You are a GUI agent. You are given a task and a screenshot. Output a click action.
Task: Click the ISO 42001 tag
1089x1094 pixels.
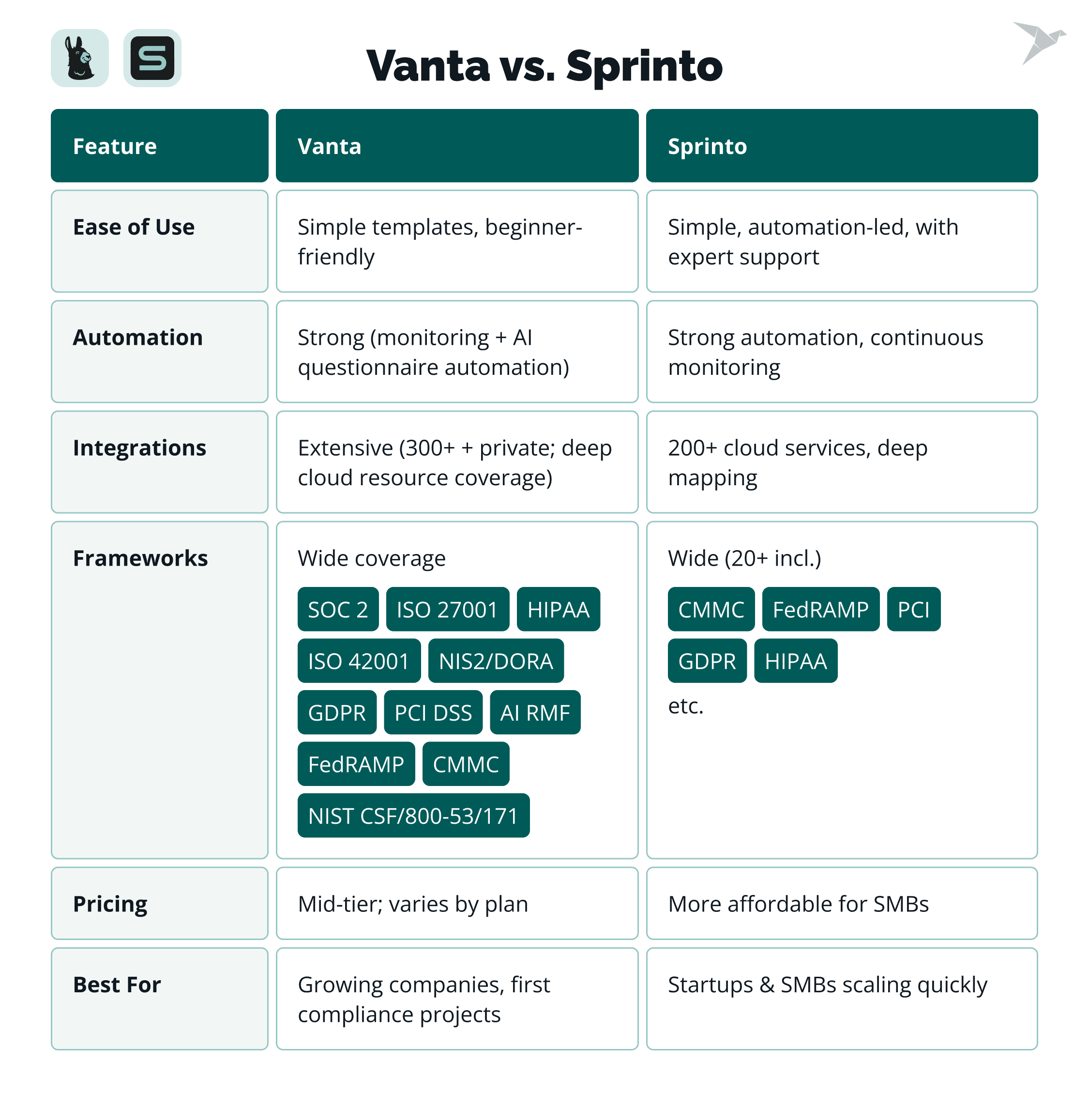[x=359, y=661]
